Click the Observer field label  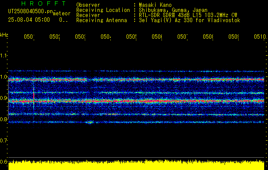88,5
